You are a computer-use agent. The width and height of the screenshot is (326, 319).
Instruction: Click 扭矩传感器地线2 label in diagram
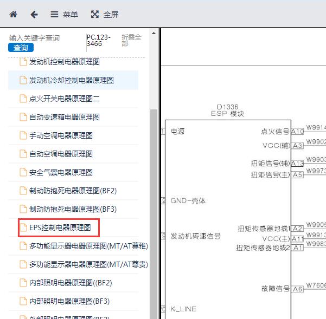(263, 248)
